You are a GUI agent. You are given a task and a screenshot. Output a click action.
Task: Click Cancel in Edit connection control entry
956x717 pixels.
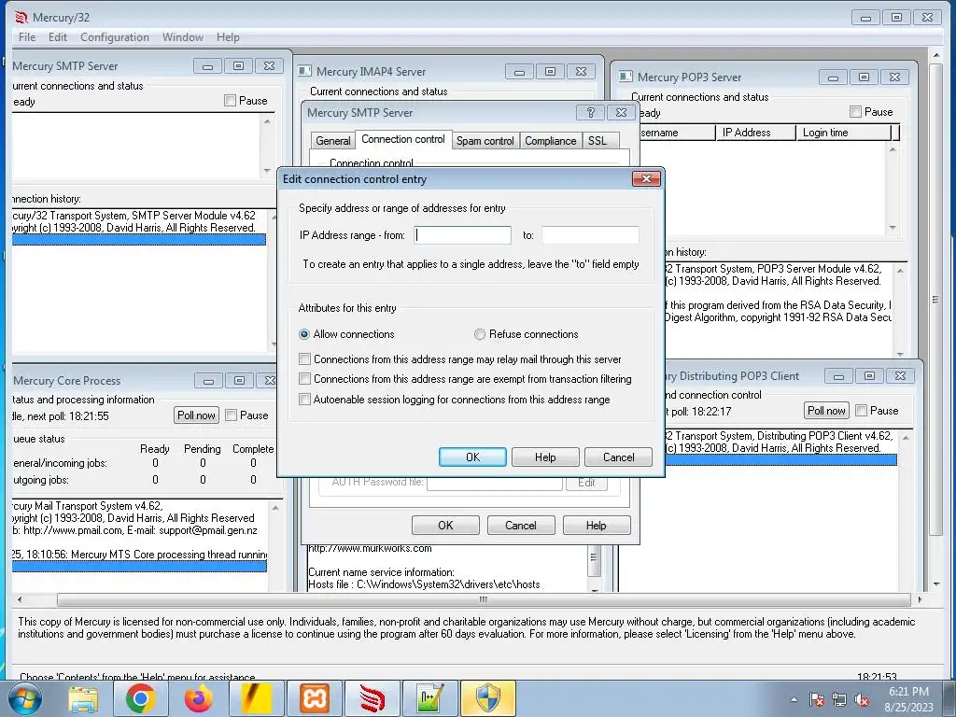point(618,457)
